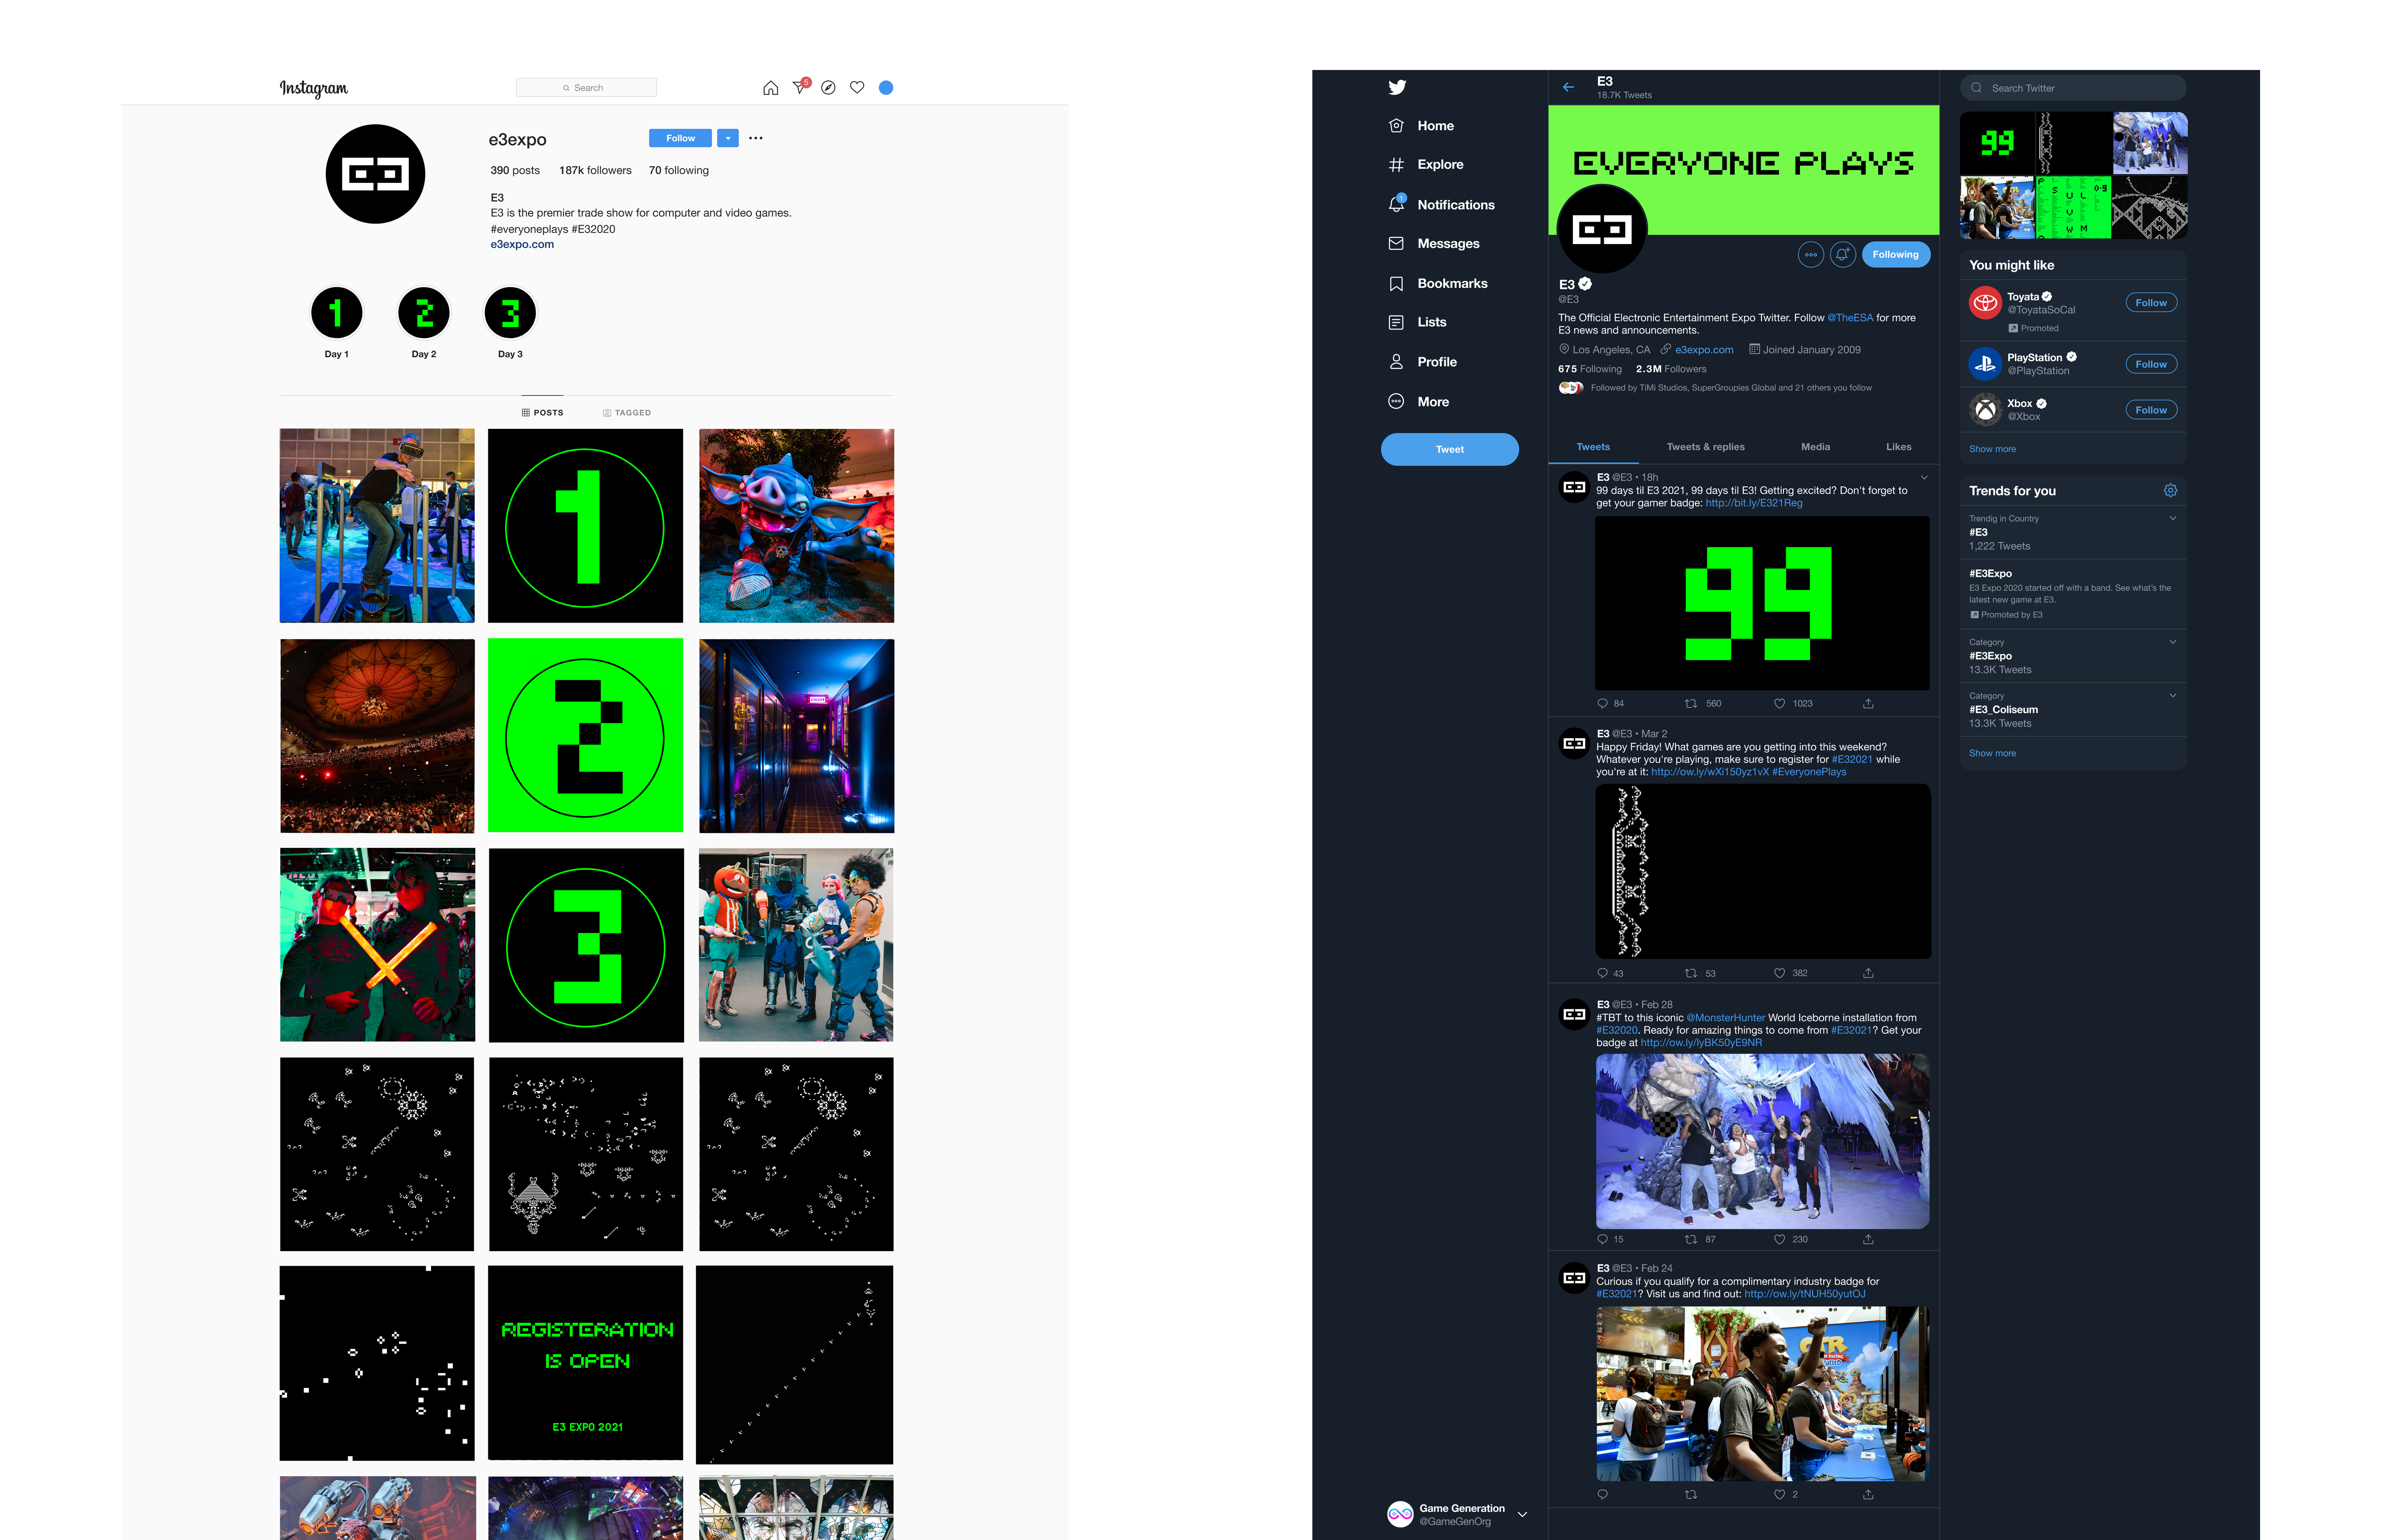
Task: Like the #TBT Monster Hunter tweet
Action: (1779, 1239)
